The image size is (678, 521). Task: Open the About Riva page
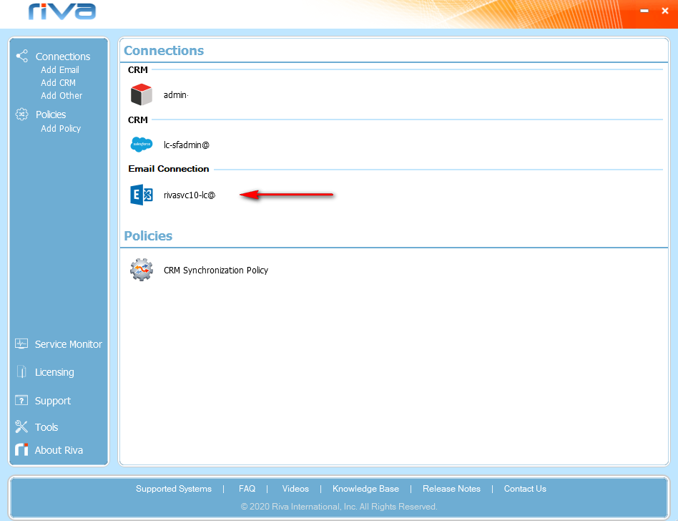pyautogui.click(x=59, y=450)
